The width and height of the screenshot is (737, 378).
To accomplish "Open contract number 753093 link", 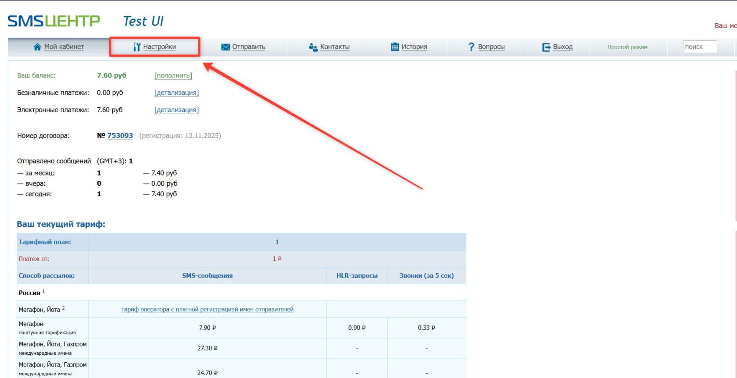I will pyautogui.click(x=120, y=136).
